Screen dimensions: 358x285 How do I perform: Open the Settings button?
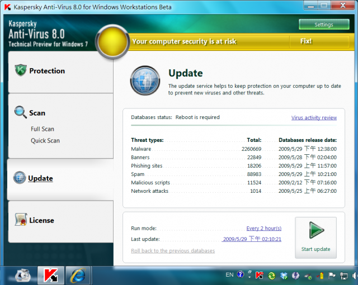[324, 25]
